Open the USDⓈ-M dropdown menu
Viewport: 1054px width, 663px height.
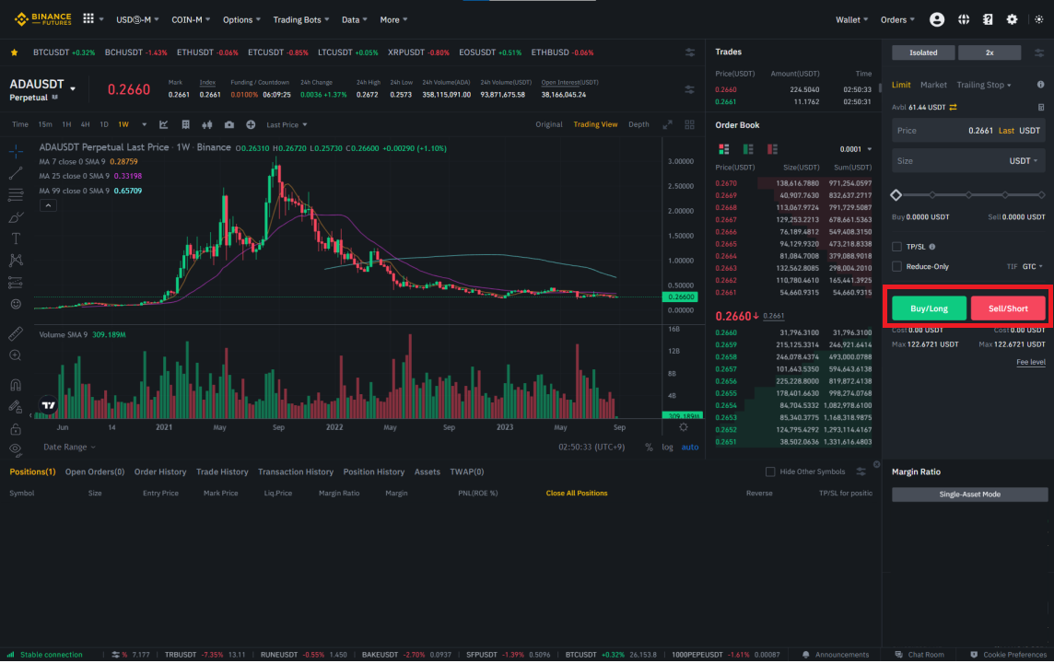(137, 19)
